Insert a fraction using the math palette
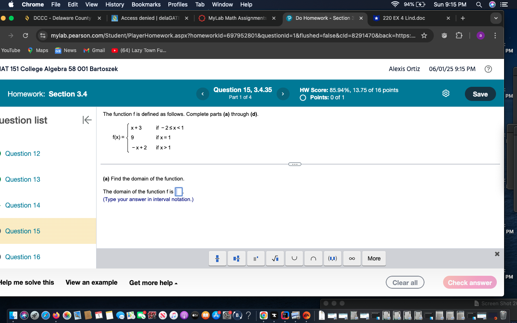Image resolution: width=517 pixels, height=323 pixels. [217, 258]
